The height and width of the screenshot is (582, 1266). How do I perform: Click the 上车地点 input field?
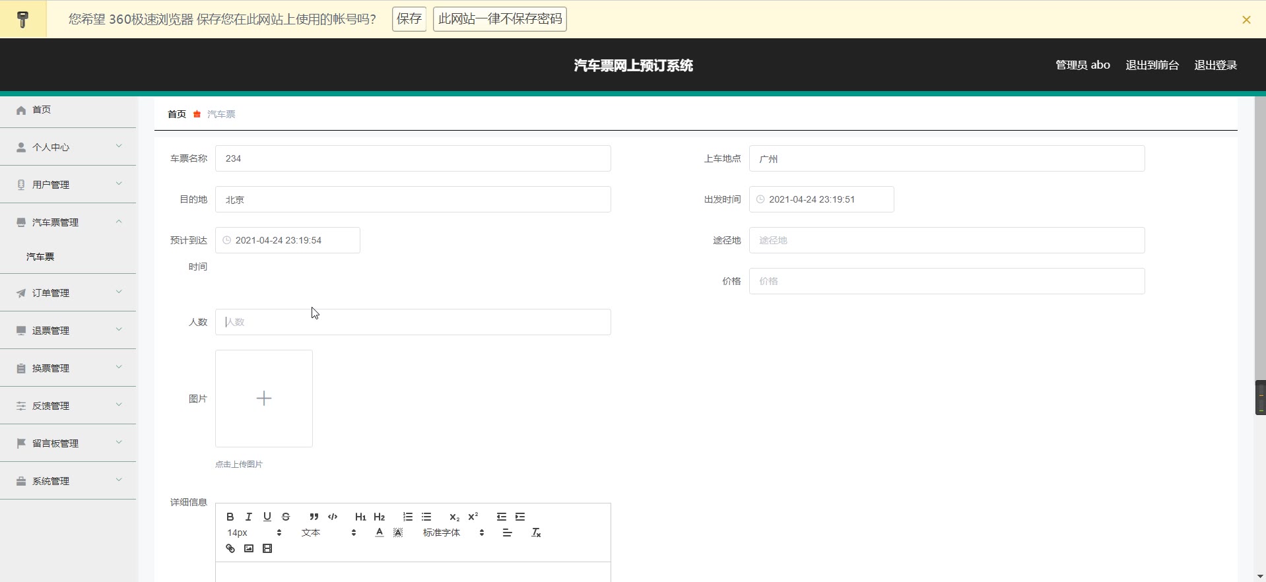pyautogui.click(x=947, y=158)
